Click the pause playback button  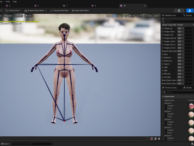[156, 139]
